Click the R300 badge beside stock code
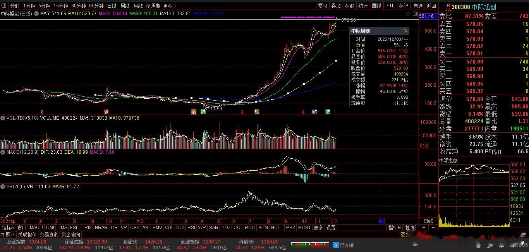Screen dimensions: 529x252 [x=448, y=7]
